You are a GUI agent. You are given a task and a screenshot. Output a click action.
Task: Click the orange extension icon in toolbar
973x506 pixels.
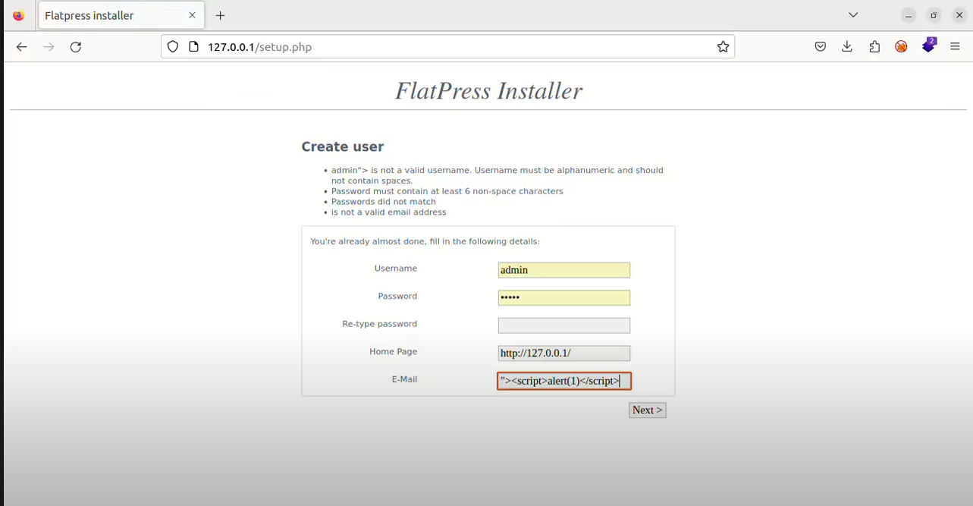point(901,47)
